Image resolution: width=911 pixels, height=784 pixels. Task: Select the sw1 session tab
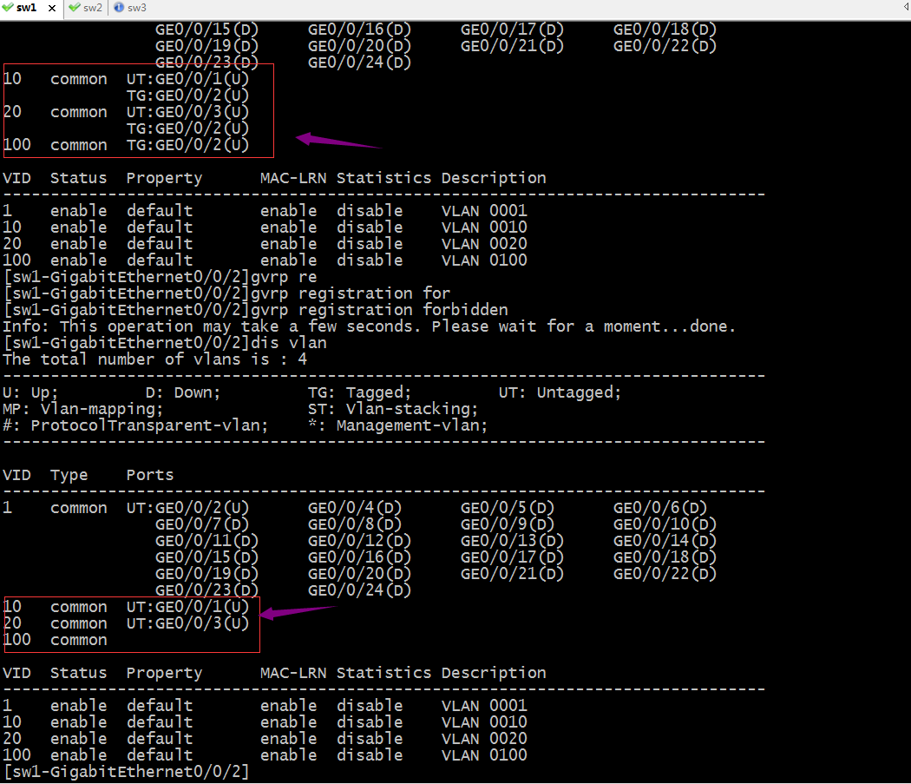pyautogui.click(x=26, y=8)
